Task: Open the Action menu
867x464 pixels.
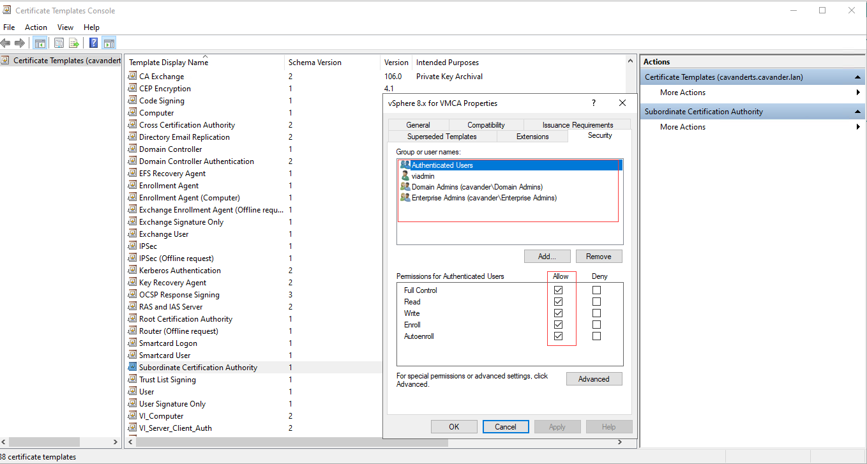Action: (x=36, y=27)
